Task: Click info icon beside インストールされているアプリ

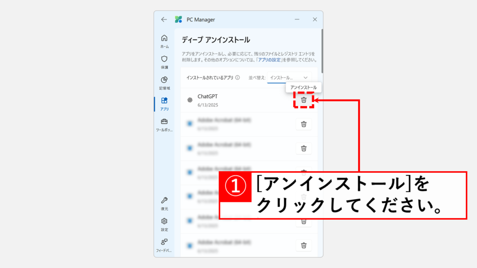Action: pos(238,78)
